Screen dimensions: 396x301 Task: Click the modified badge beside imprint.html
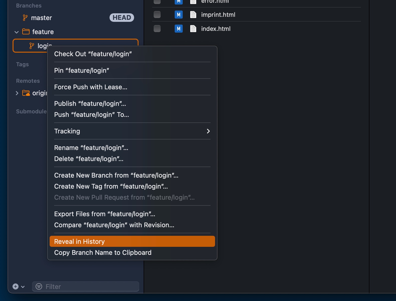(178, 15)
